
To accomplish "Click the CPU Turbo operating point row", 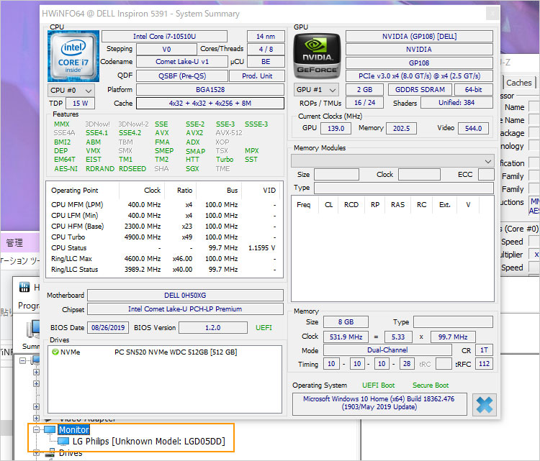I will (163, 237).
